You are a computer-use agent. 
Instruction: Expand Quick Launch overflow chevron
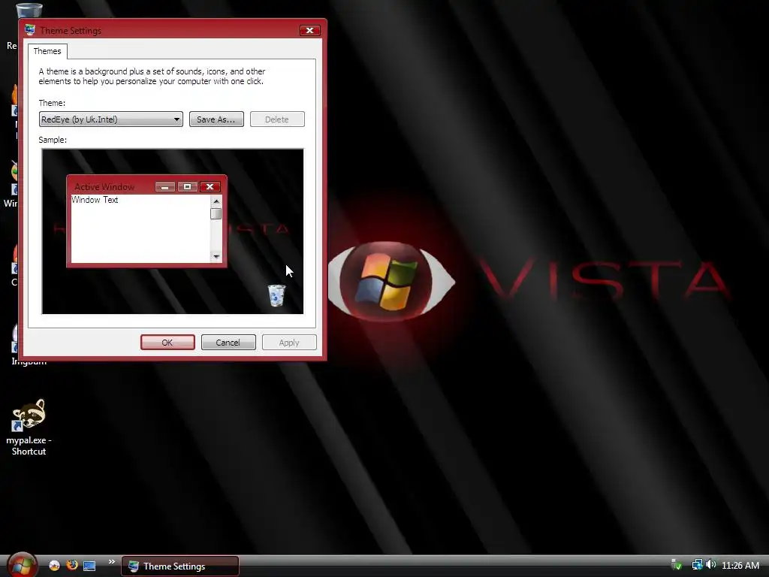point(111,562)
